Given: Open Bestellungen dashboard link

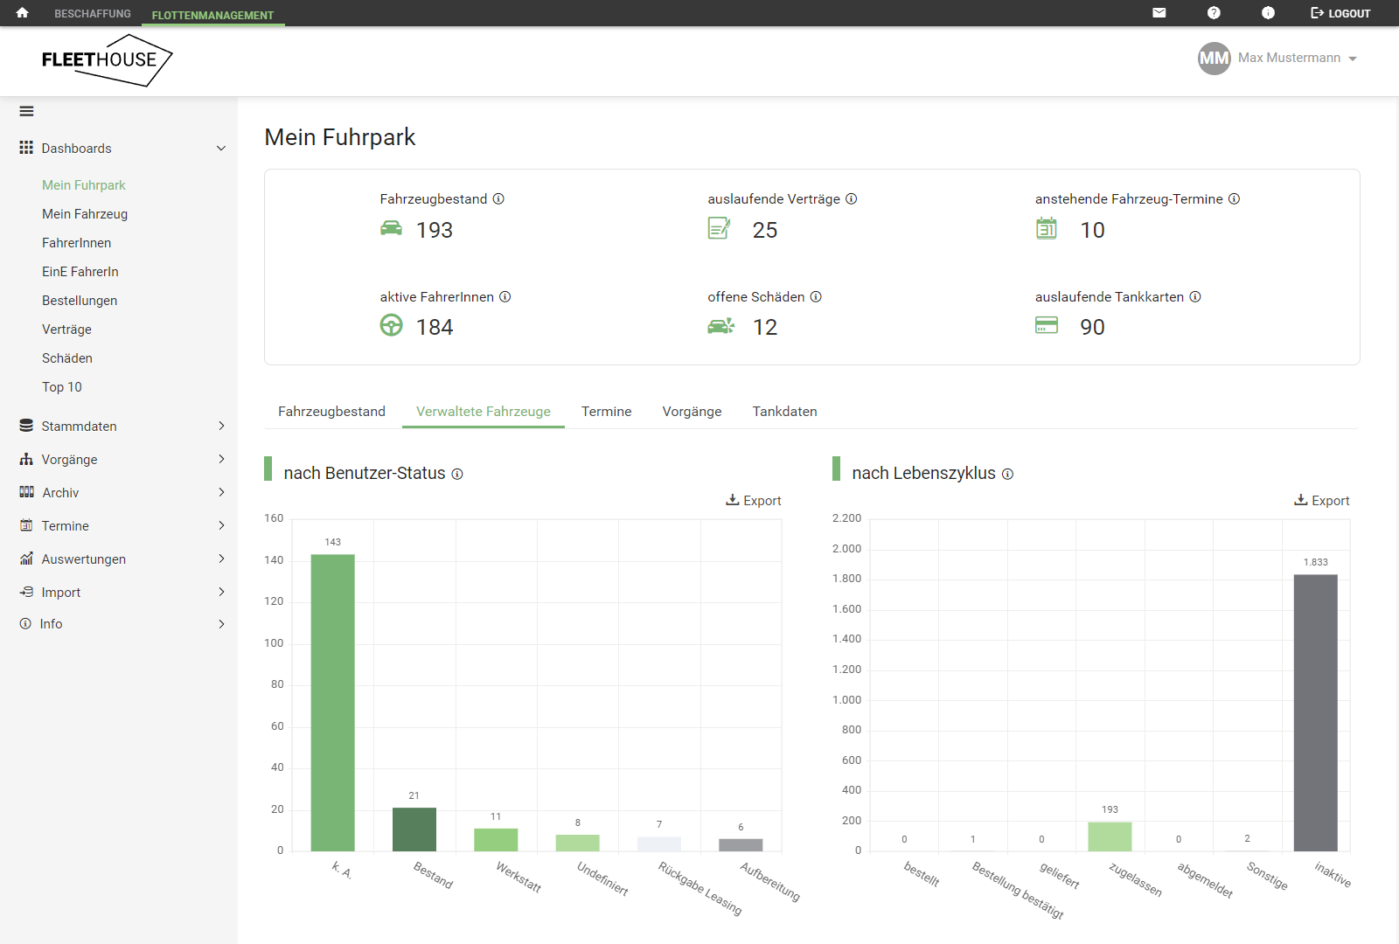Looking at the screenshot, I should 80,301.
